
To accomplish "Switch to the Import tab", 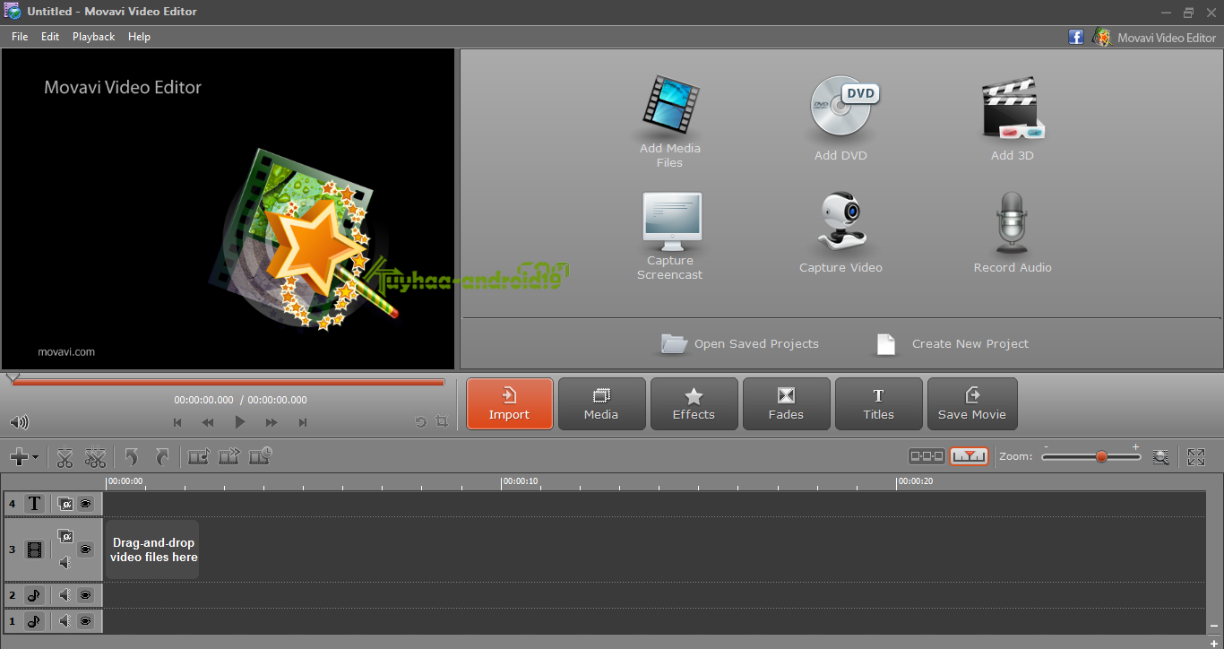I will (x=510, y=403).
